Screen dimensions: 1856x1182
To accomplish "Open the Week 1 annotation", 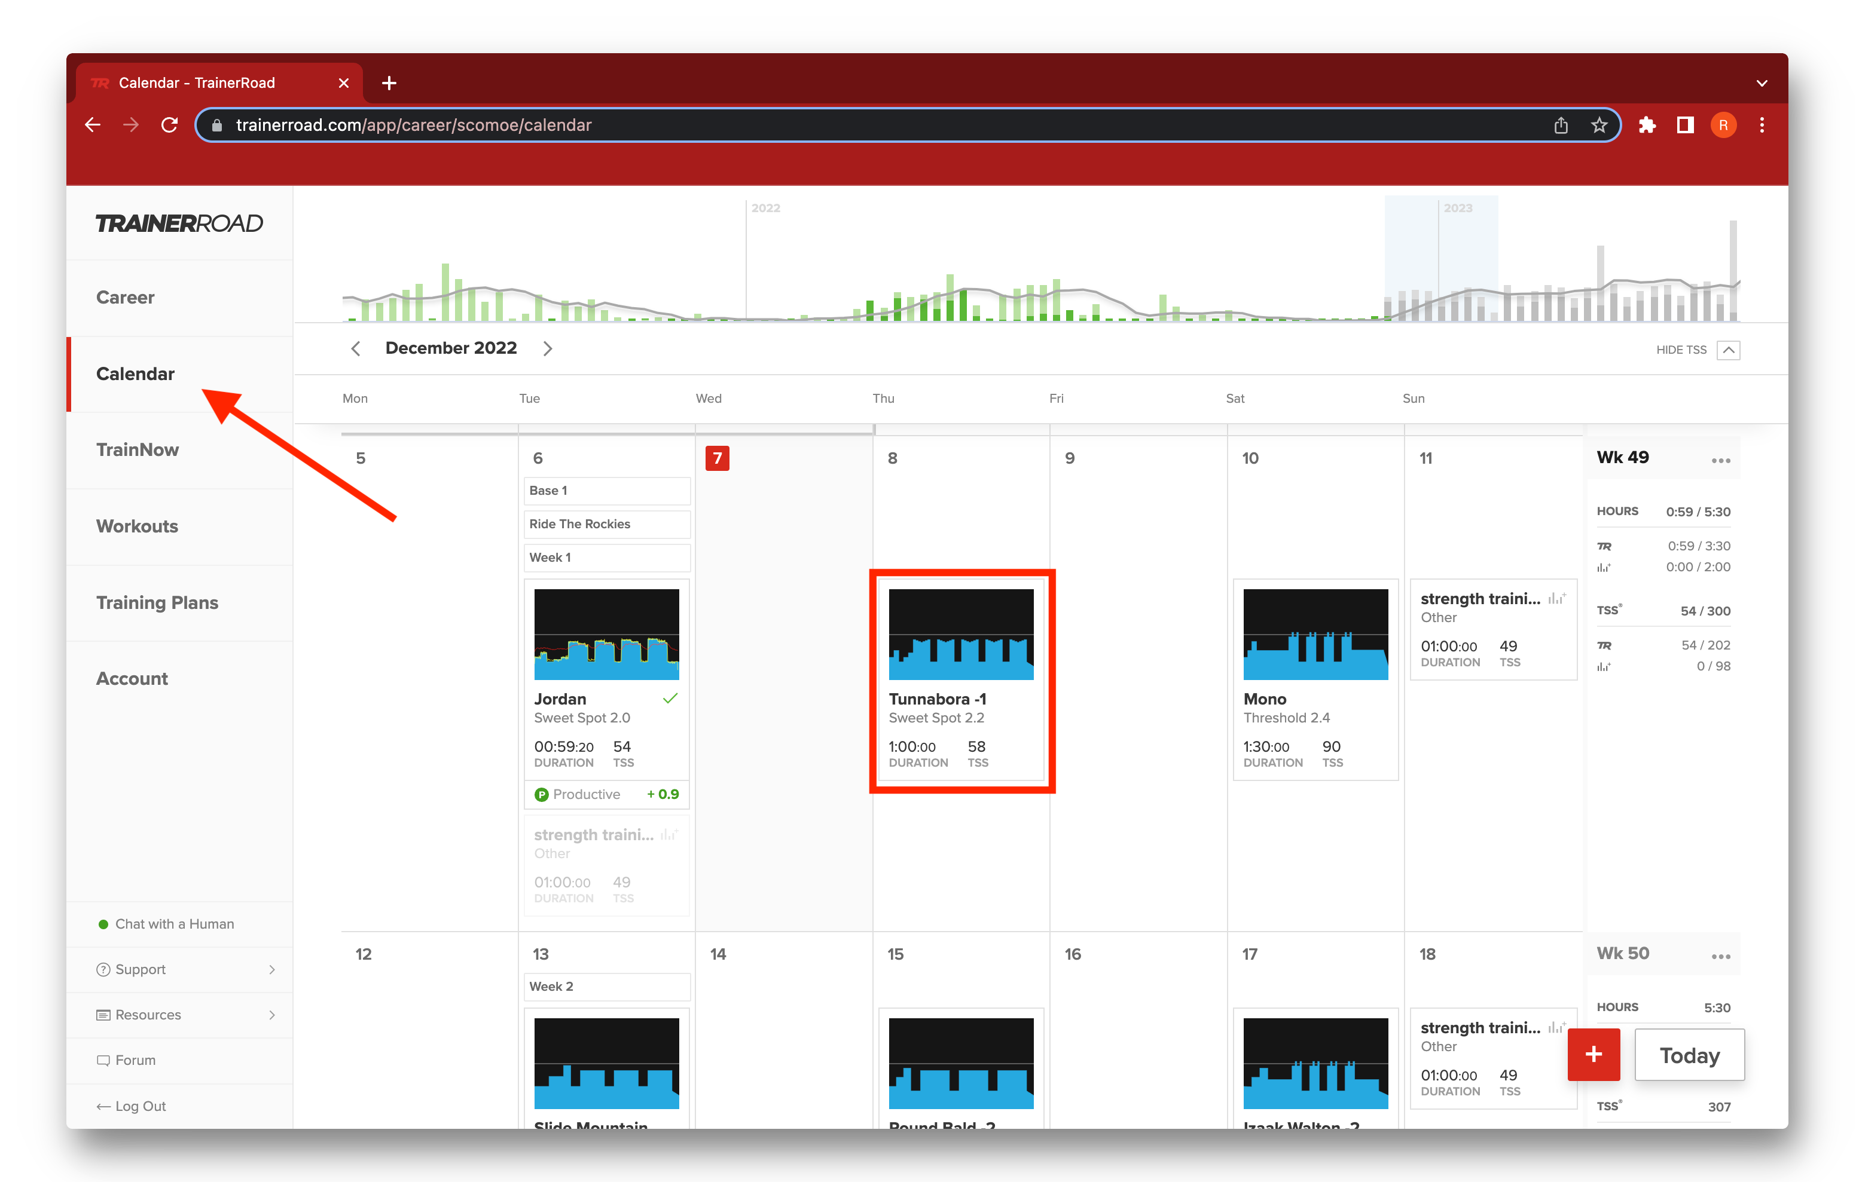I will click(x=608, y=557).
